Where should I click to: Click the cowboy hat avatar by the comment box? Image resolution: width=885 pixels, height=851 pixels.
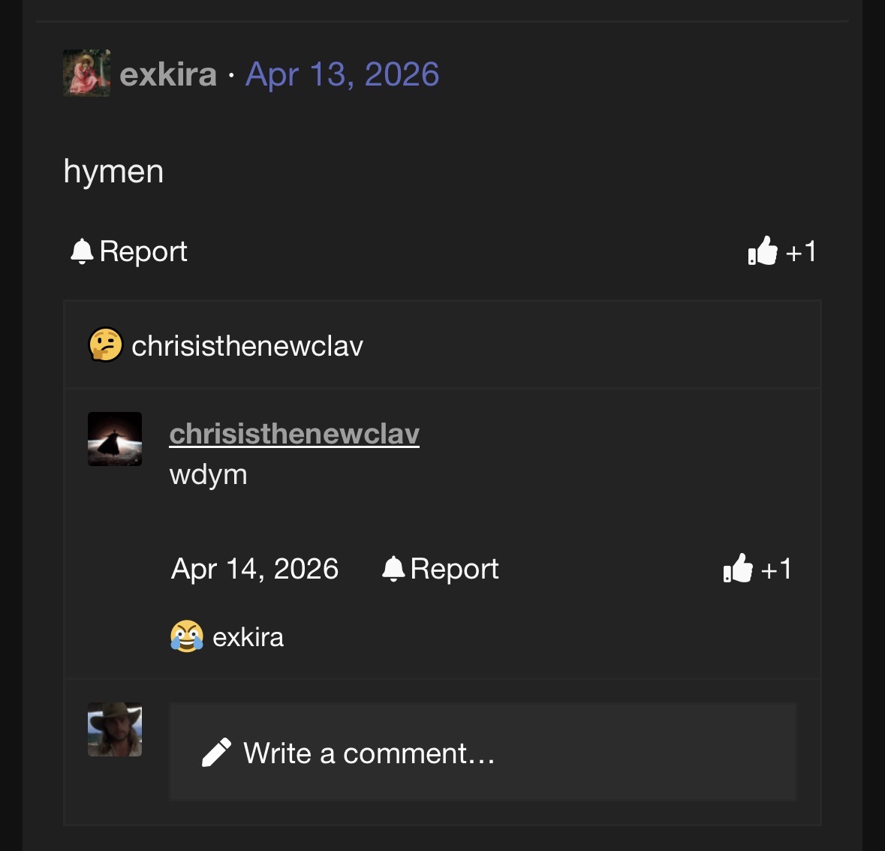pyautogui.click(x=115, y=729)
